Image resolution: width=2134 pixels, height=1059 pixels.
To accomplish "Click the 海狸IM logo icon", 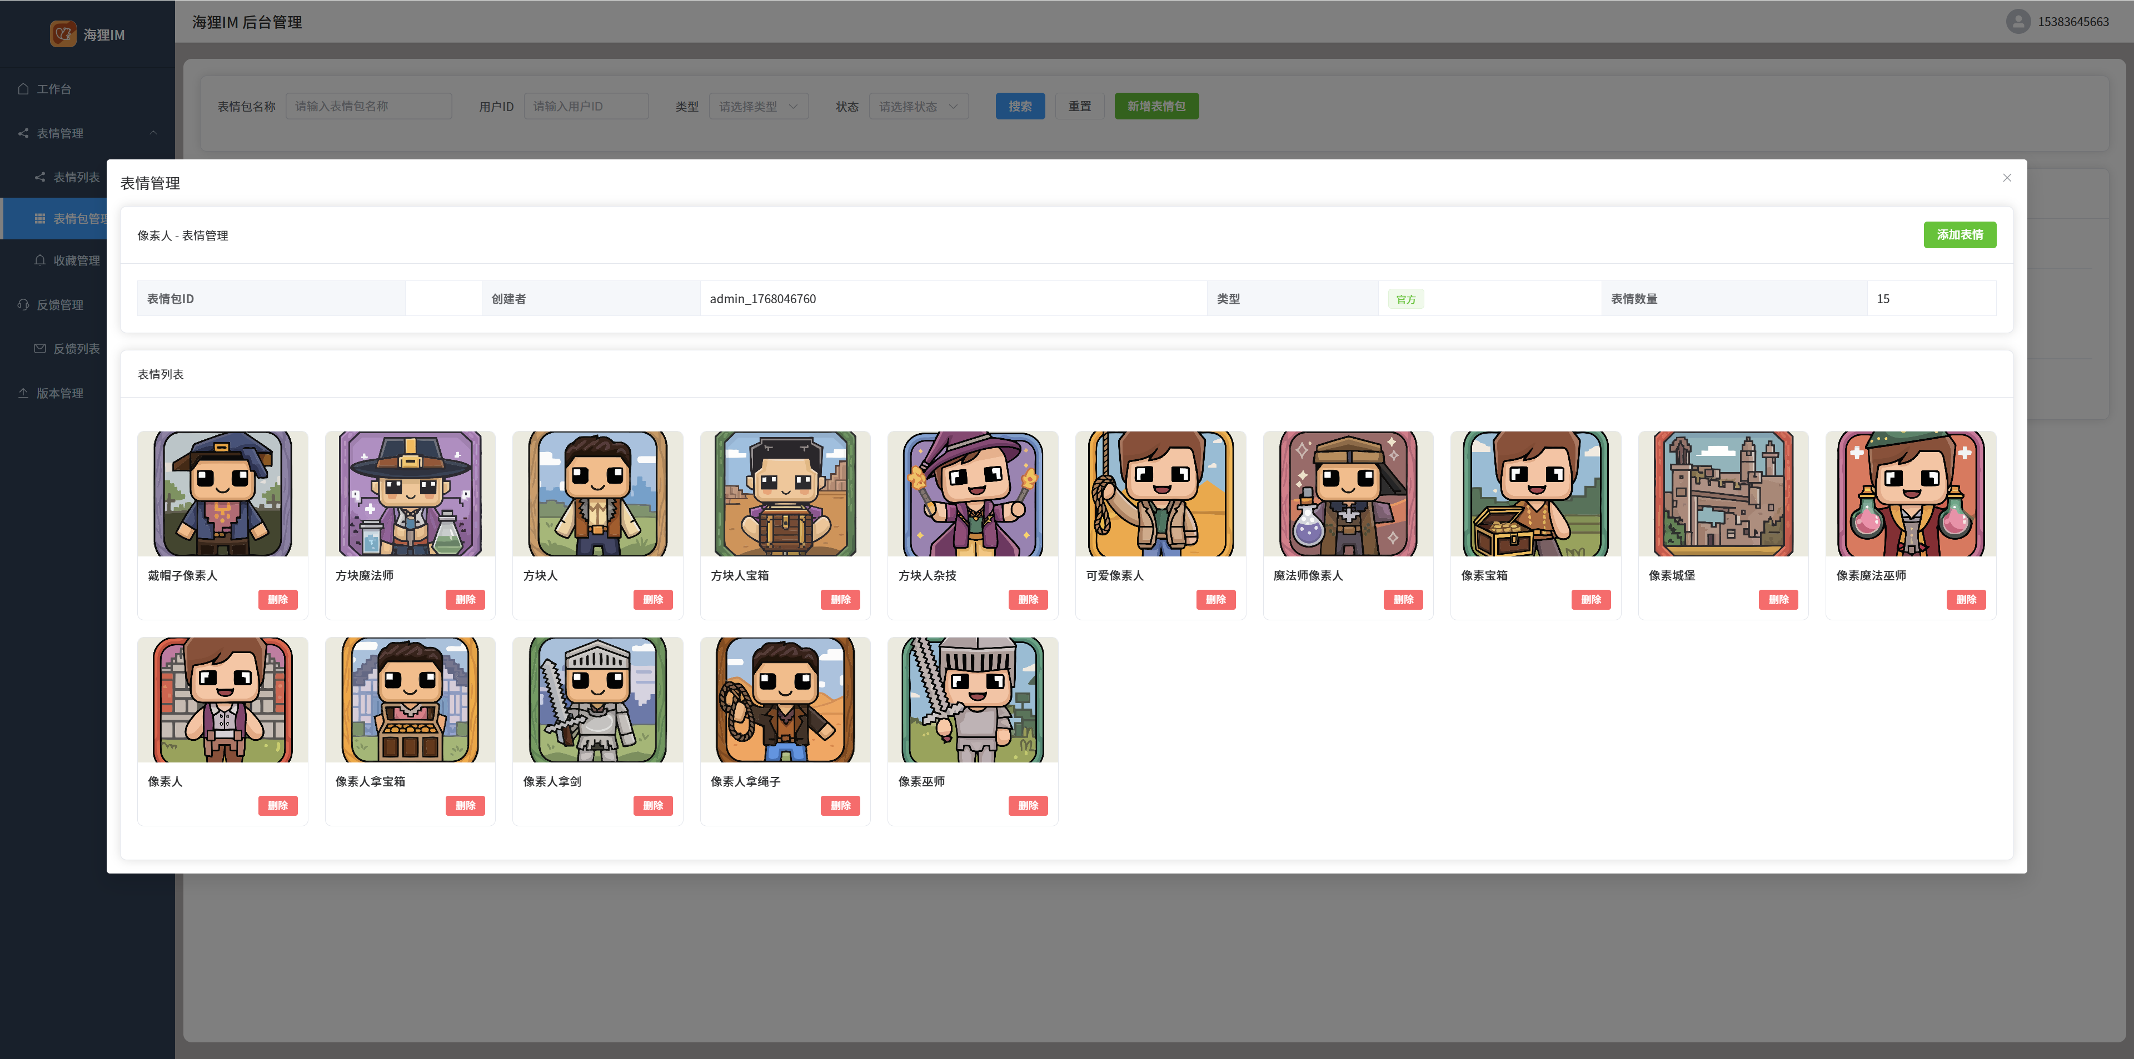I will tap(63, 34).
